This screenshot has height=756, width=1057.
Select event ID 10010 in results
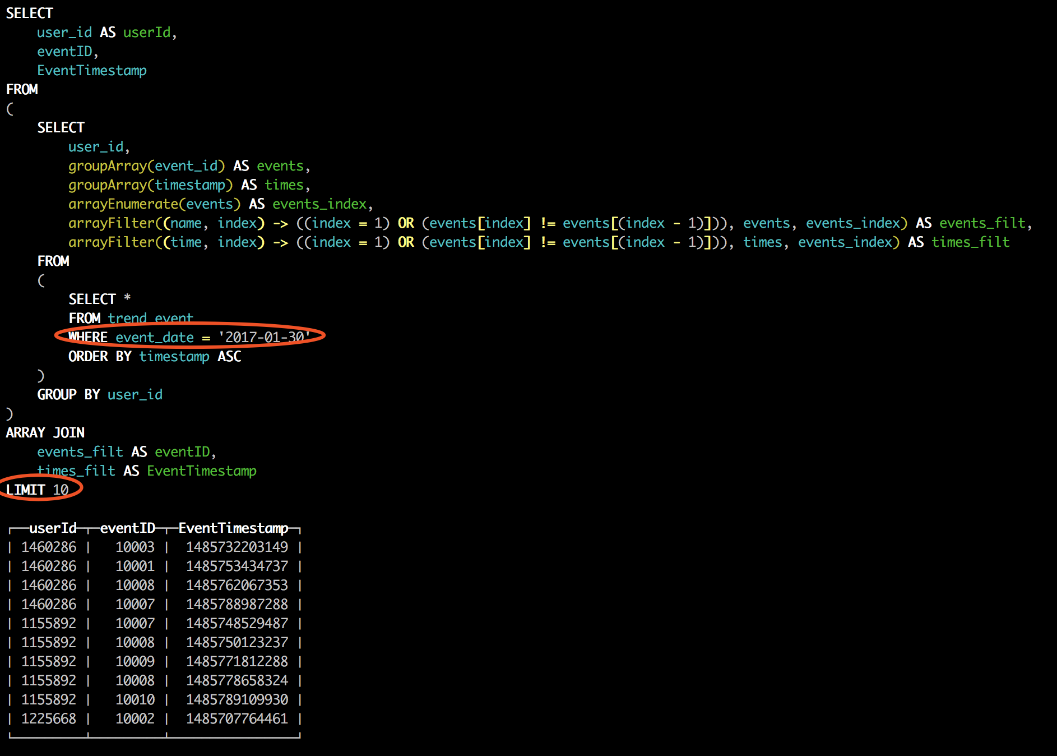[135, 699]
